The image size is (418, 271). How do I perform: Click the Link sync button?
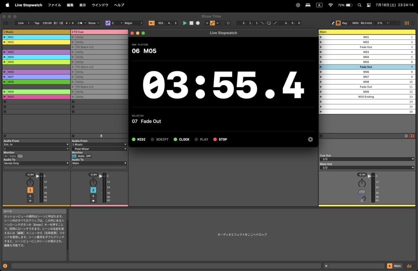point(21,23)
